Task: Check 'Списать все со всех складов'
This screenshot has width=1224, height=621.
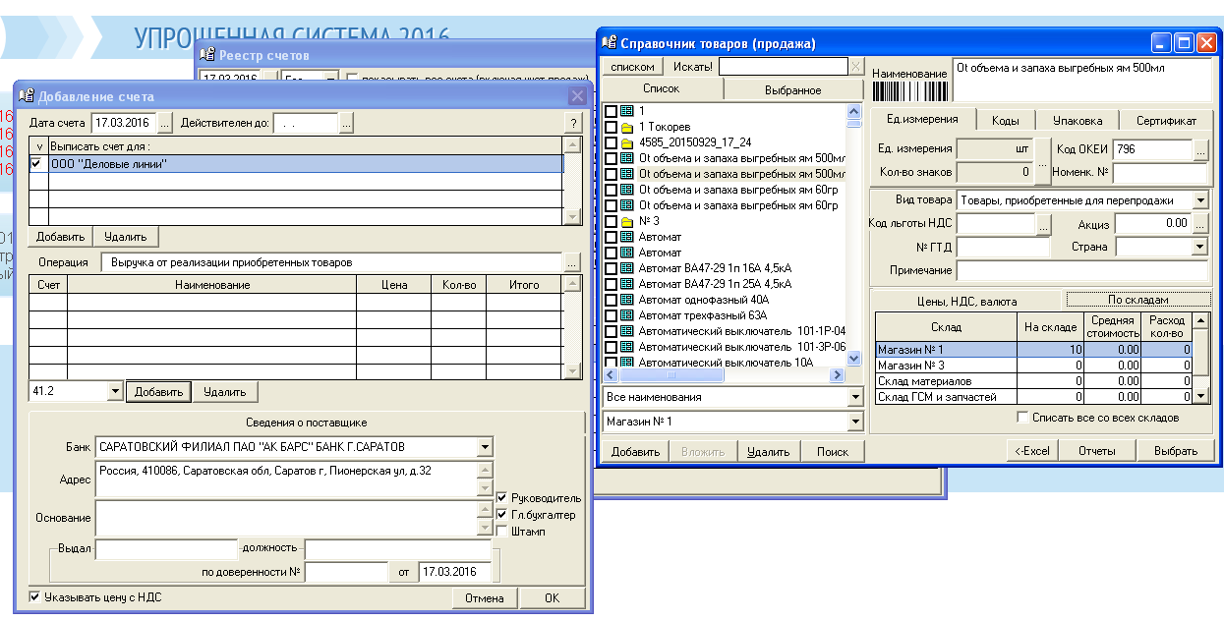Action: (x=1022, y=418)
